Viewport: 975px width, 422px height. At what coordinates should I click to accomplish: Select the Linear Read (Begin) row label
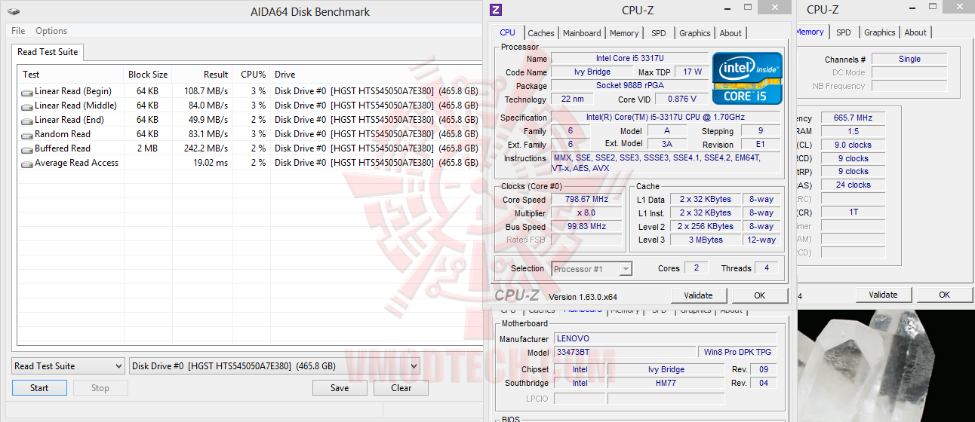(x=73, y=91)
